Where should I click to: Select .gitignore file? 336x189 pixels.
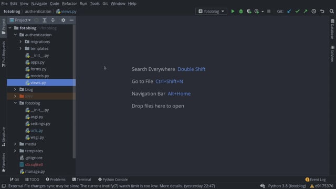click(x=34, y=157)
